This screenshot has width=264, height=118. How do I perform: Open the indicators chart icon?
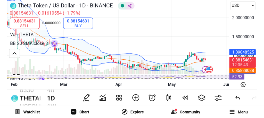click(x=103, y=98)
